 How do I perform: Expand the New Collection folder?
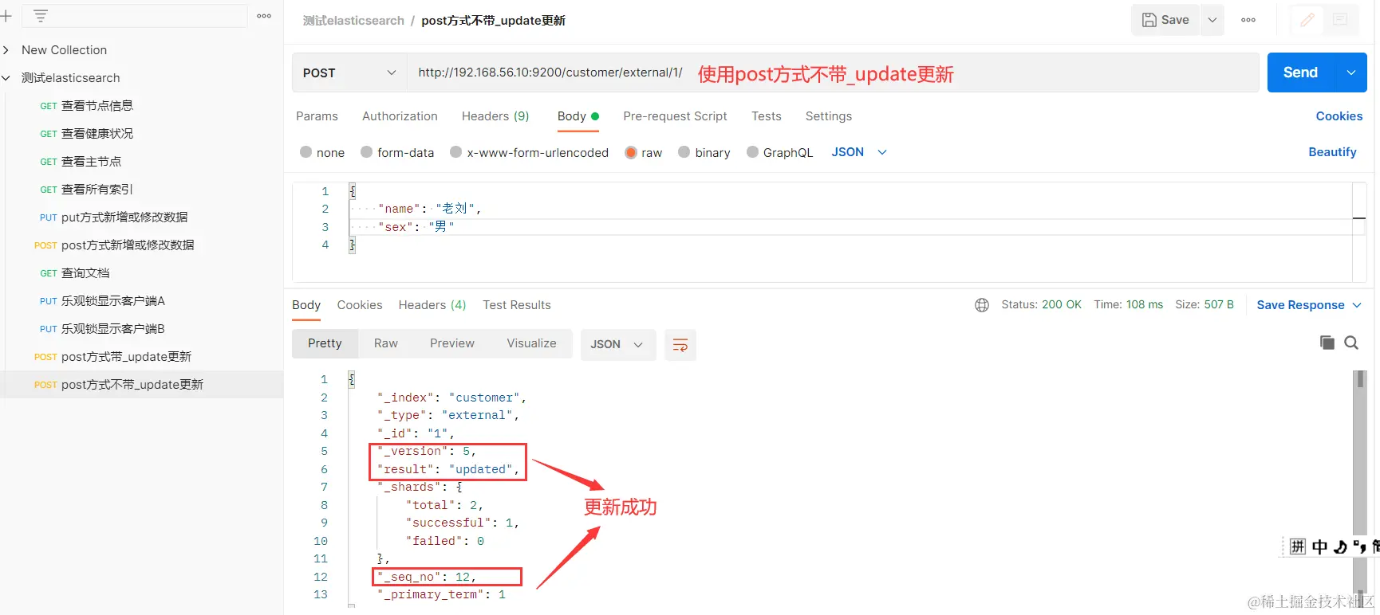pos(6,50)
